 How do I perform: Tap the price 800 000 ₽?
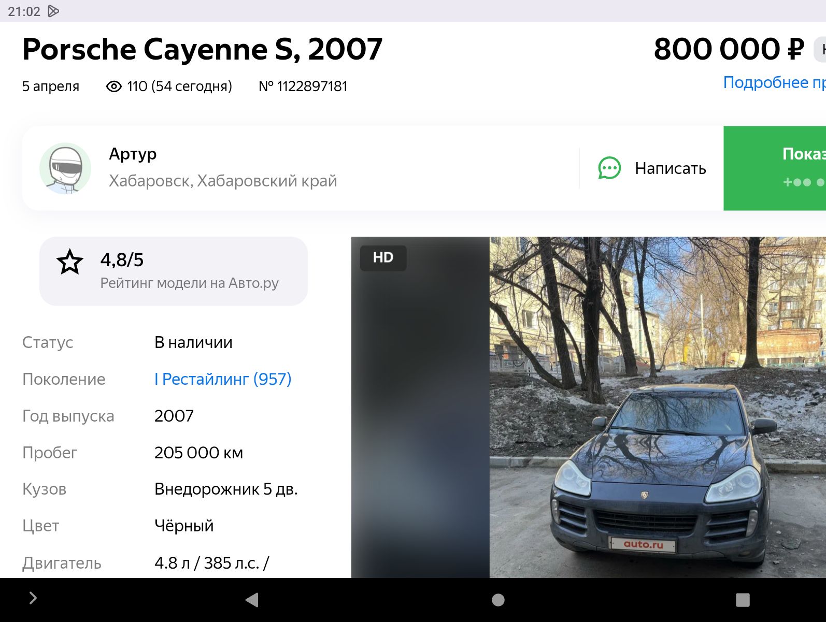pos(729,49)
